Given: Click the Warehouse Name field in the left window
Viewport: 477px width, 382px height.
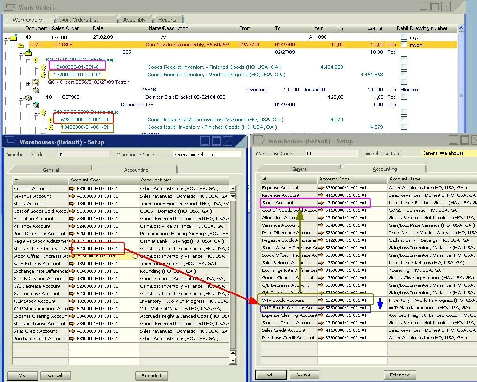Looking at the screenshot, I should pos(205,155).
